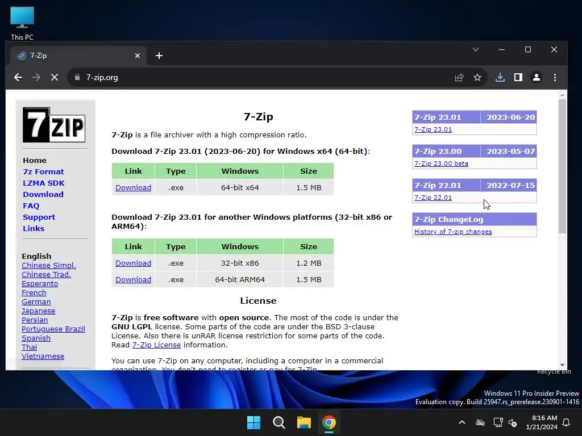Click the page vertical scrollbar thumb
Screen dimensions: 582x436
click(562, 166)
